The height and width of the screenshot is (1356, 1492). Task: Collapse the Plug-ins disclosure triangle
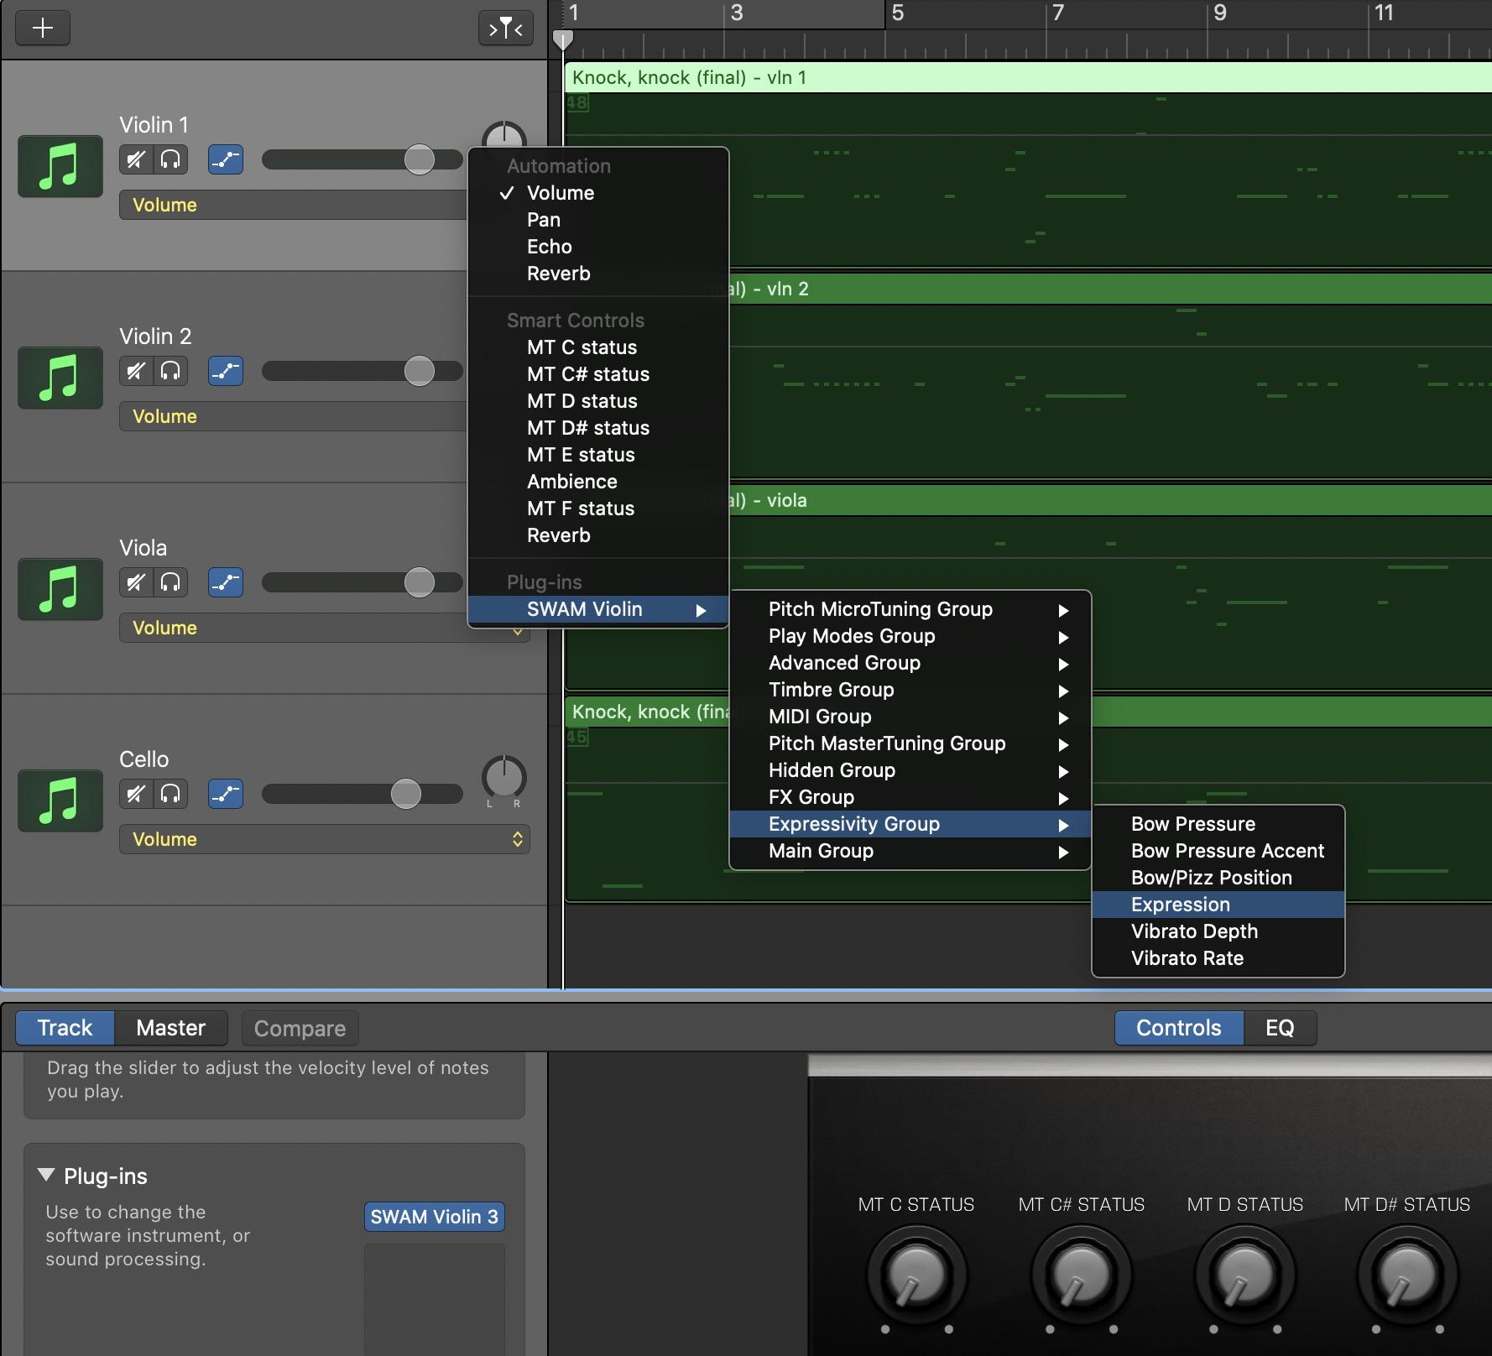(47, 1176)
